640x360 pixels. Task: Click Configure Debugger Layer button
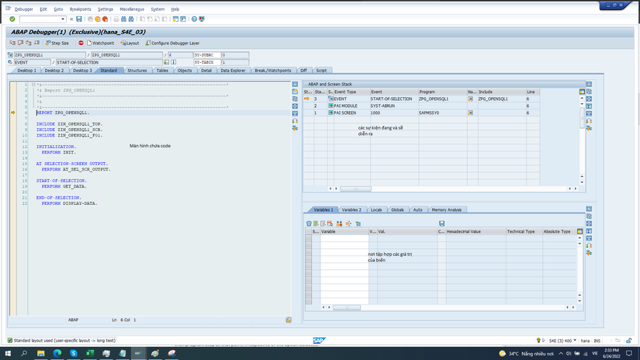[x=172, y=43]
